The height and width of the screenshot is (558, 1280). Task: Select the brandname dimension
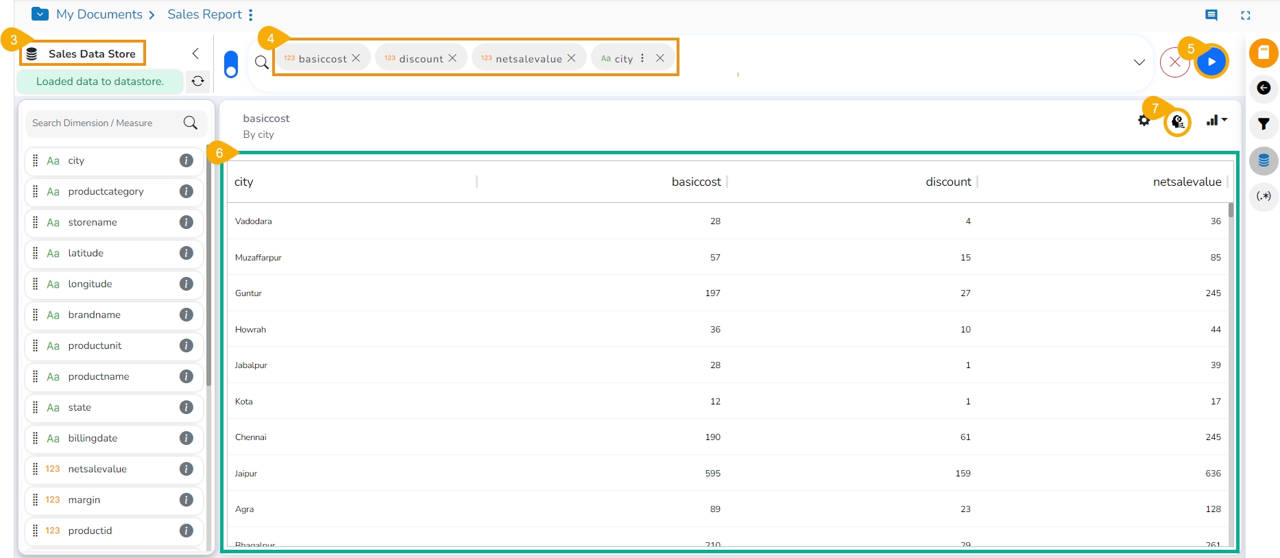tap(114, 315)
